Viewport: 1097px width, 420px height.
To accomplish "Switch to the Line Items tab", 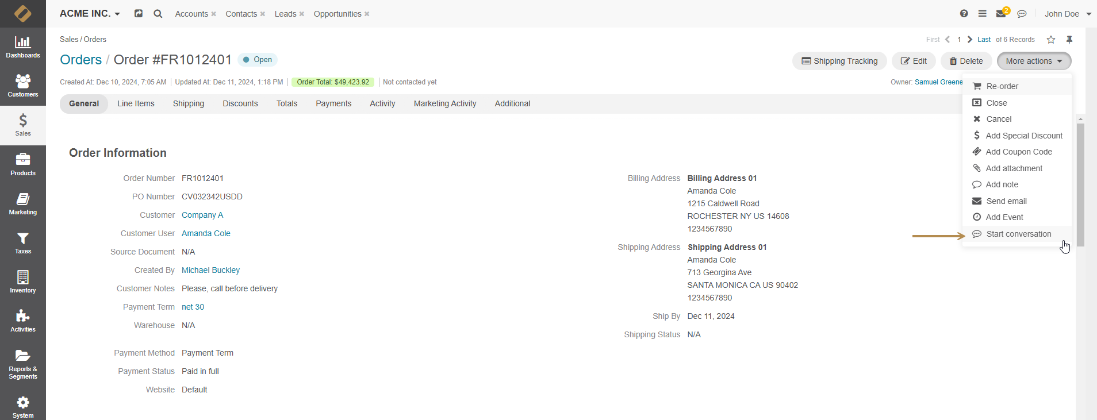I will (x=136, y=103).
